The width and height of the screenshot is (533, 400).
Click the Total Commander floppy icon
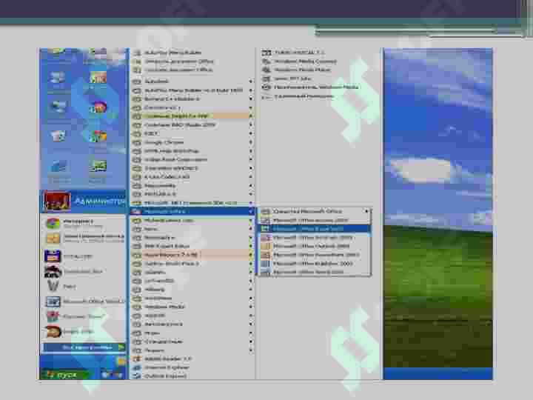[x=53, y=256]
